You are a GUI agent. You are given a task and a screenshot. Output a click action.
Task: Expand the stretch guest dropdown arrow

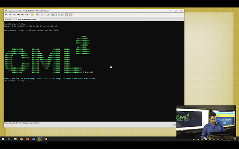[73, 15]
